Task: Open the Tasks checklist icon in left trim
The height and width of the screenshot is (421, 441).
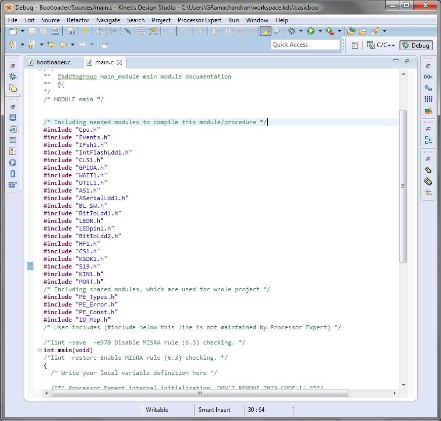Action: coord(13,129)
